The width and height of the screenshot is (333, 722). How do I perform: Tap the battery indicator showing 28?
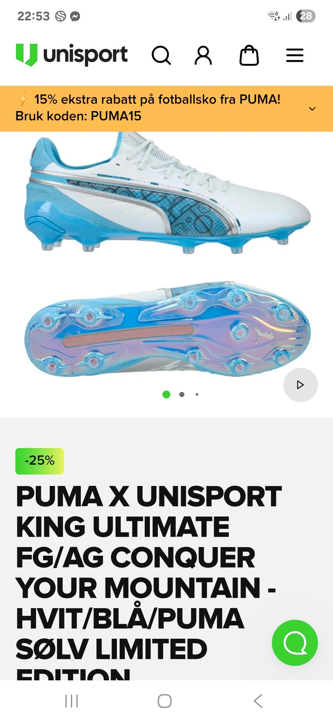point(306,16)
